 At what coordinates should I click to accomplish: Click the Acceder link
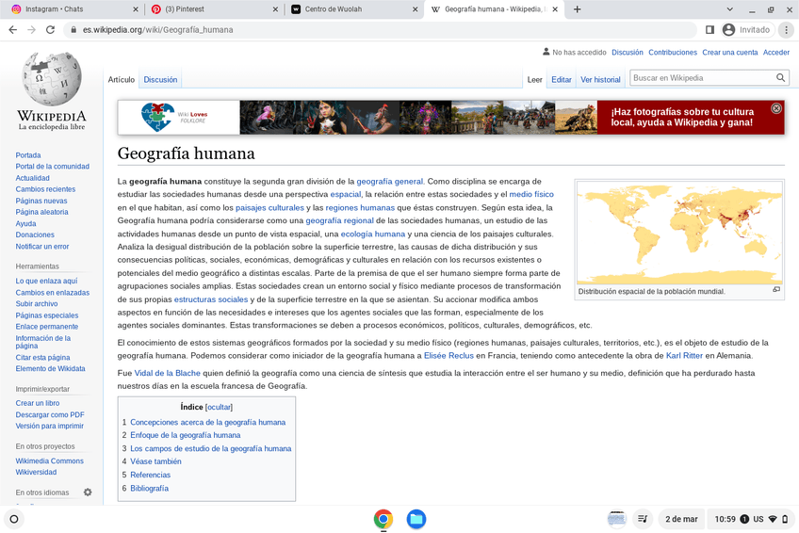pos(776,53)
